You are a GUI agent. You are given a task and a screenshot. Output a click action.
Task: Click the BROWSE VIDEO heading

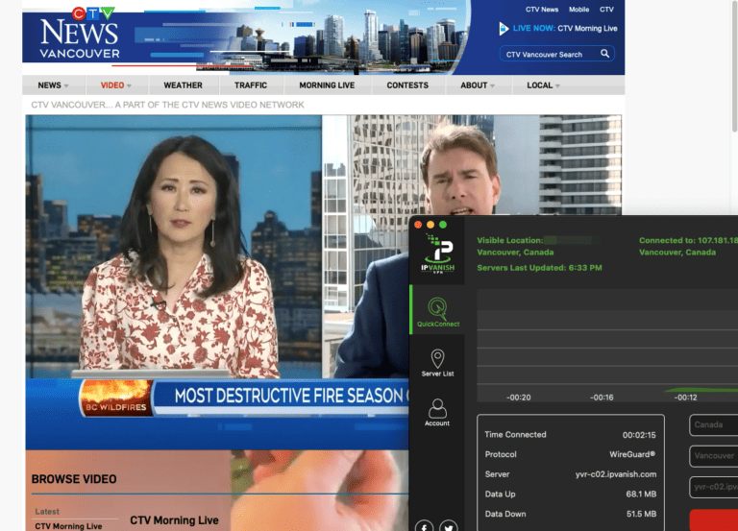(74, 479)
